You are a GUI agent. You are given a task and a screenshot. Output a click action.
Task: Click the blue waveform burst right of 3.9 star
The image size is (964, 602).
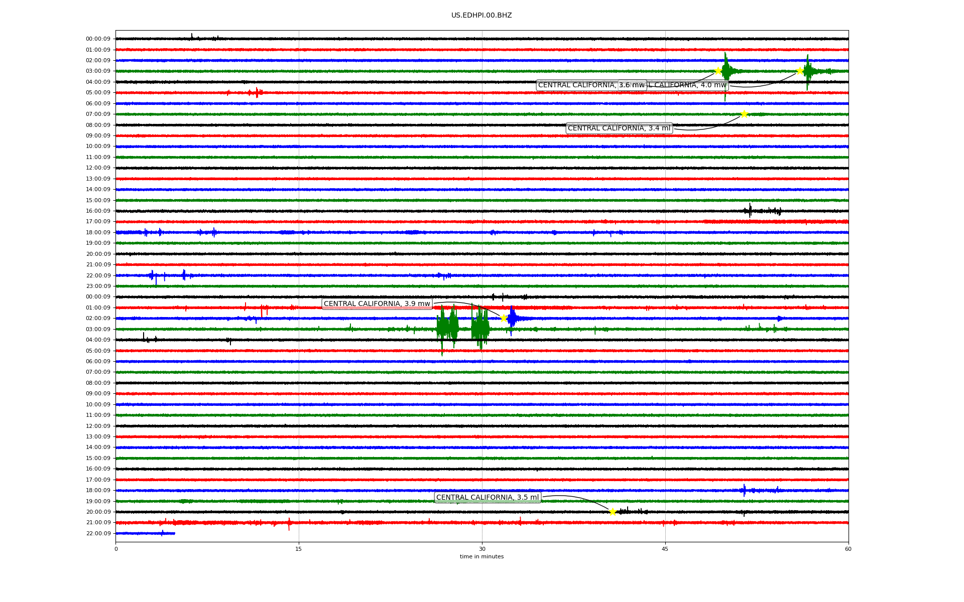(512, 319)
